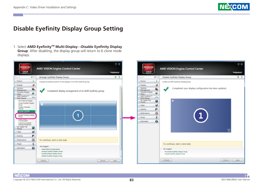This screenshot has width=263, height=185.
Task: Expand Performance section in Disable Eyefinity window
Action: click(x=139, y=113)
